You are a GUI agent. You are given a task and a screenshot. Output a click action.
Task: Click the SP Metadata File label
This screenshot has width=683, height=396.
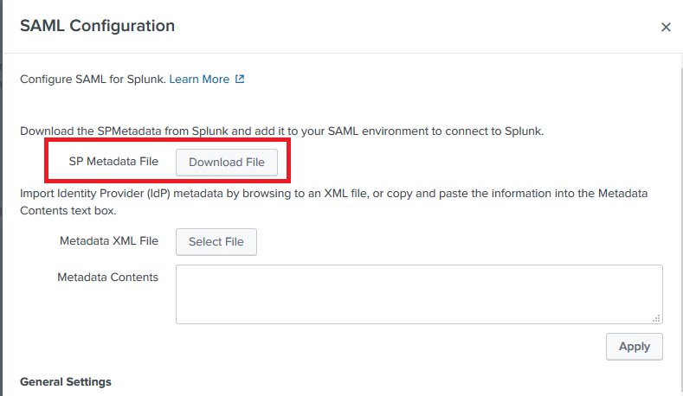coord(113,162)
